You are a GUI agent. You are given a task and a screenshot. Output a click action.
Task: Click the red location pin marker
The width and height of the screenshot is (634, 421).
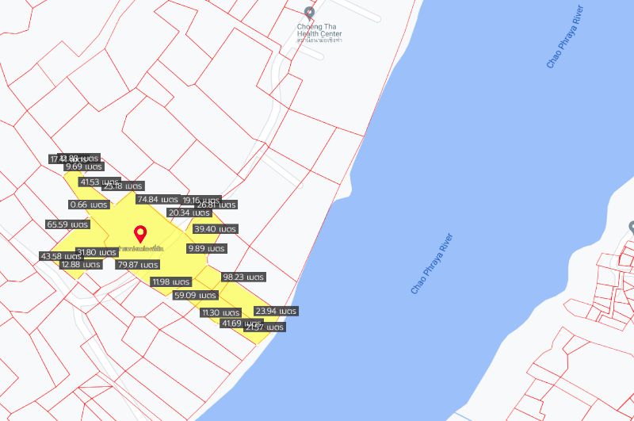pos(140,233)
